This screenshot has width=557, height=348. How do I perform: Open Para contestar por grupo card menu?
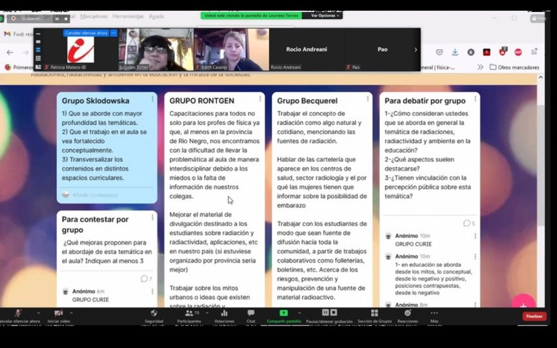tap(152, 218)
